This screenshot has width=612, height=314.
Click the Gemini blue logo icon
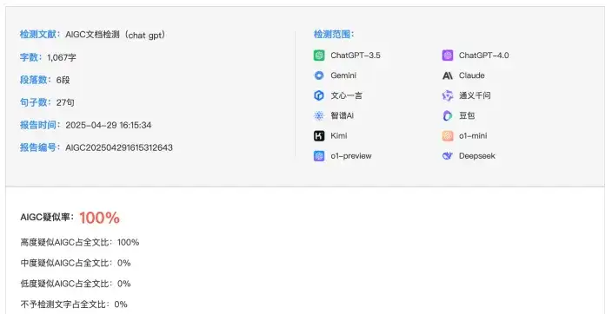(319, 75)
